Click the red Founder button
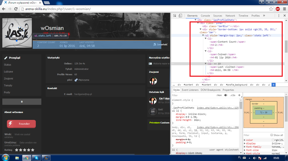 click(21, 124)
